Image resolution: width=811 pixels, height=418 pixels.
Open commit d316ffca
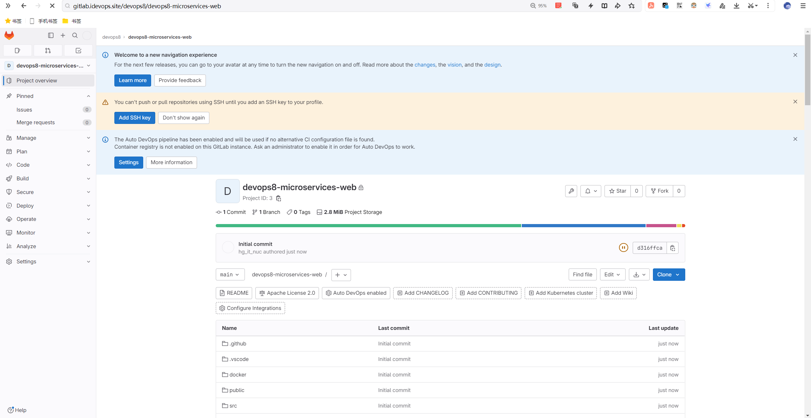click(649, 248)
